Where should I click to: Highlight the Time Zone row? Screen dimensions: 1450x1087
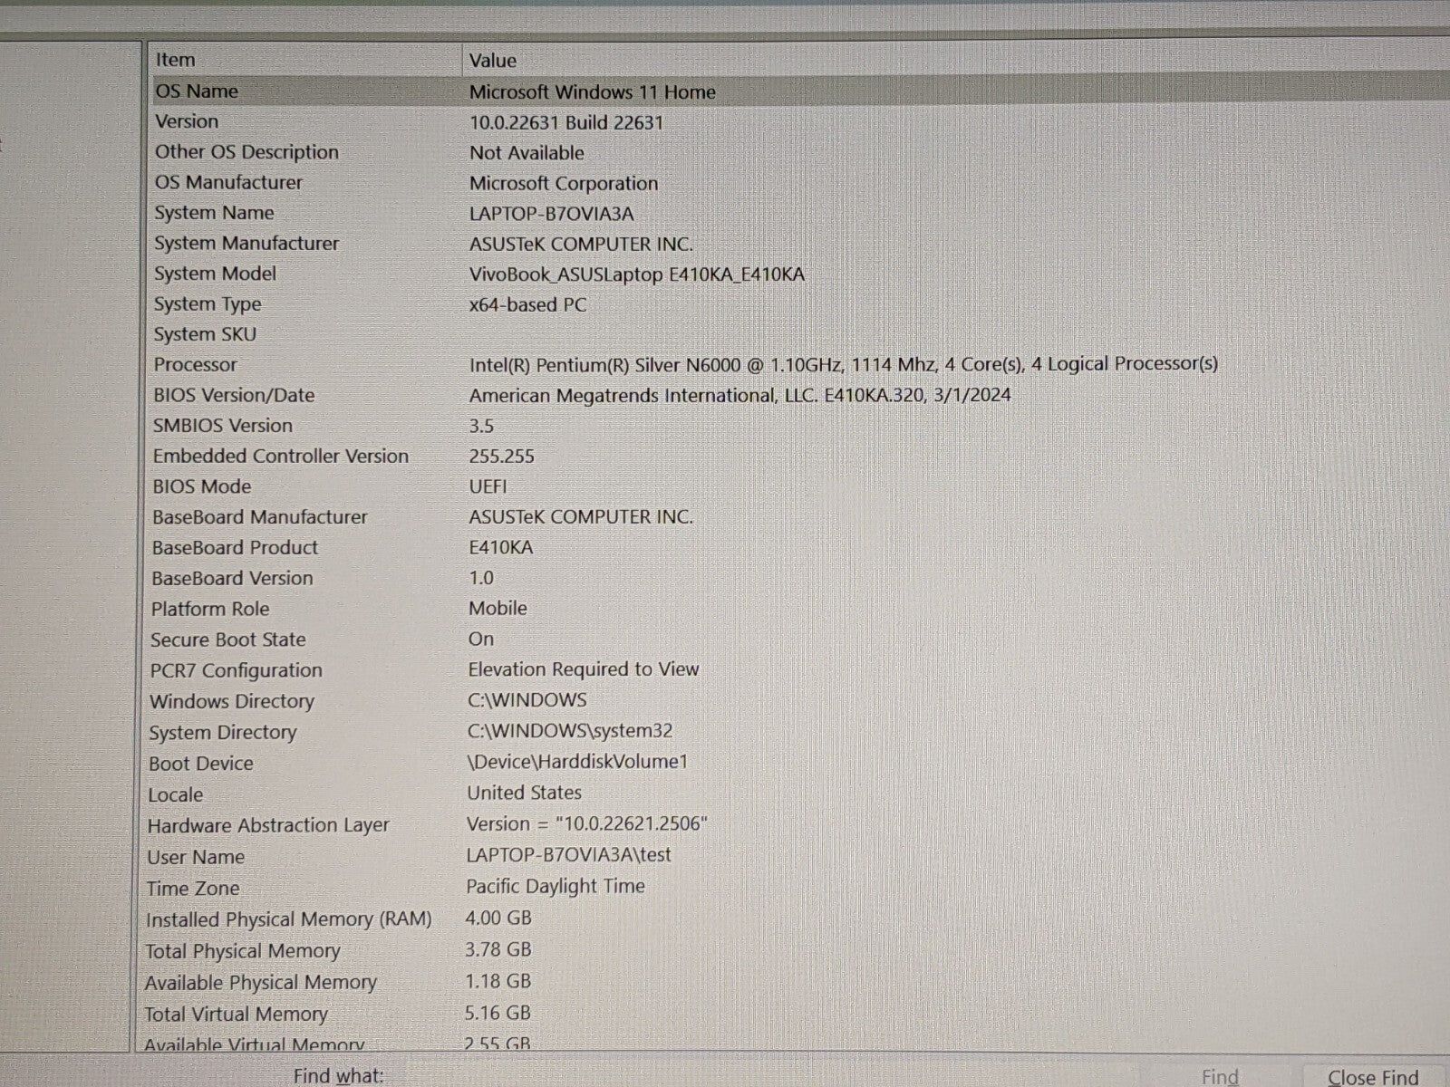point(193,889)
